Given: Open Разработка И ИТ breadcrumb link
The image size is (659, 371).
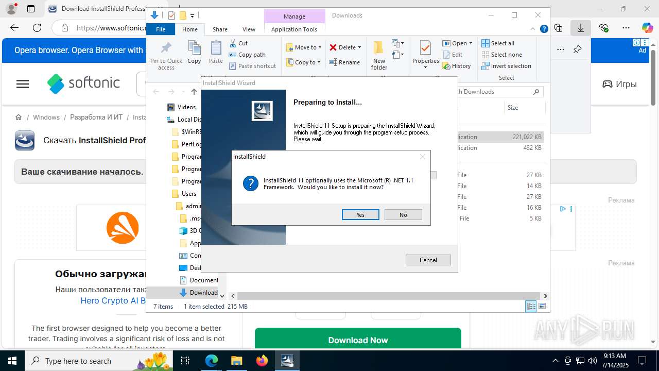Looking at the screenshot, I should coord(96,117).
